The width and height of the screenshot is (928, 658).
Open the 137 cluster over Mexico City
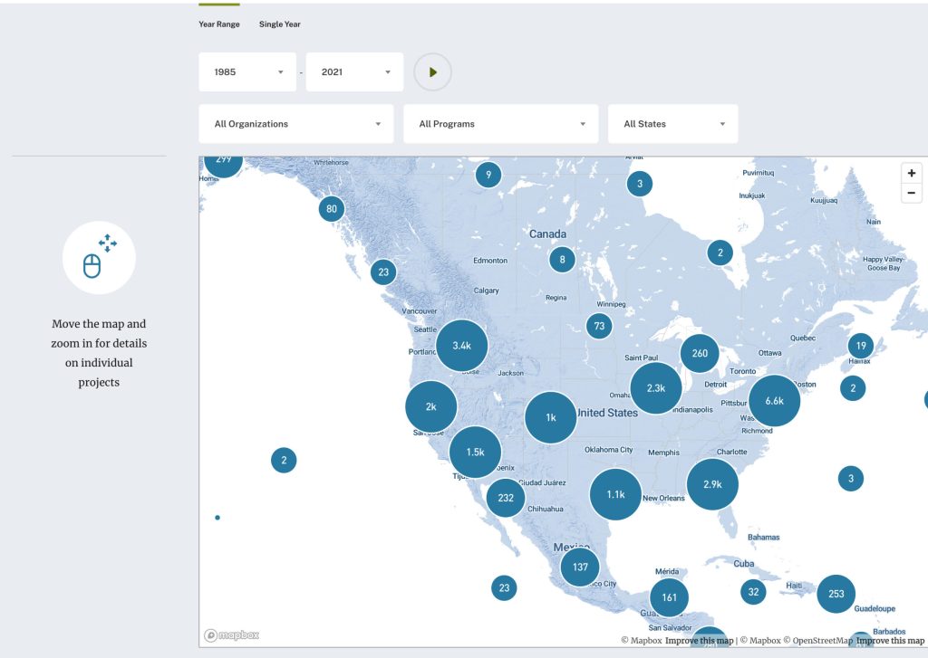[580, 567]
